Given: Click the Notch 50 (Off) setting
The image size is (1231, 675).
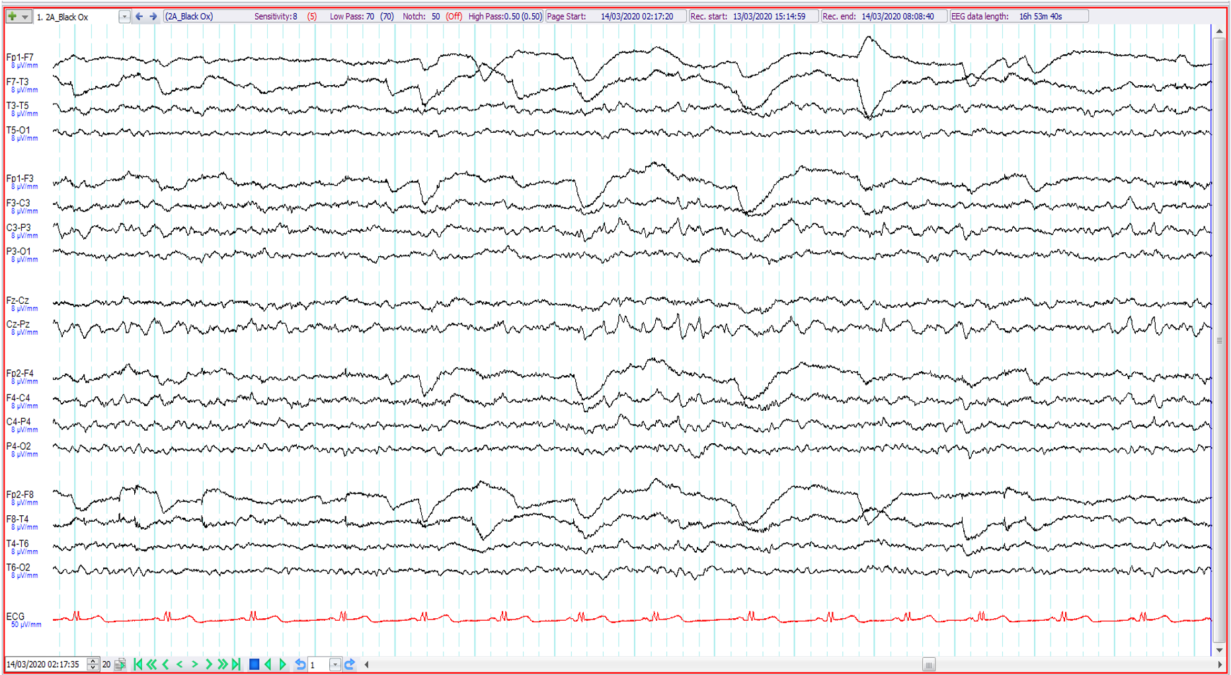Looking at the screenshot, I should coord(432,17).
